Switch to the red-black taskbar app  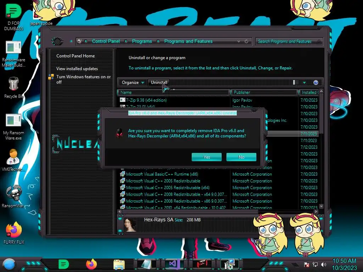pyautogui.click(x=202, y=264)
